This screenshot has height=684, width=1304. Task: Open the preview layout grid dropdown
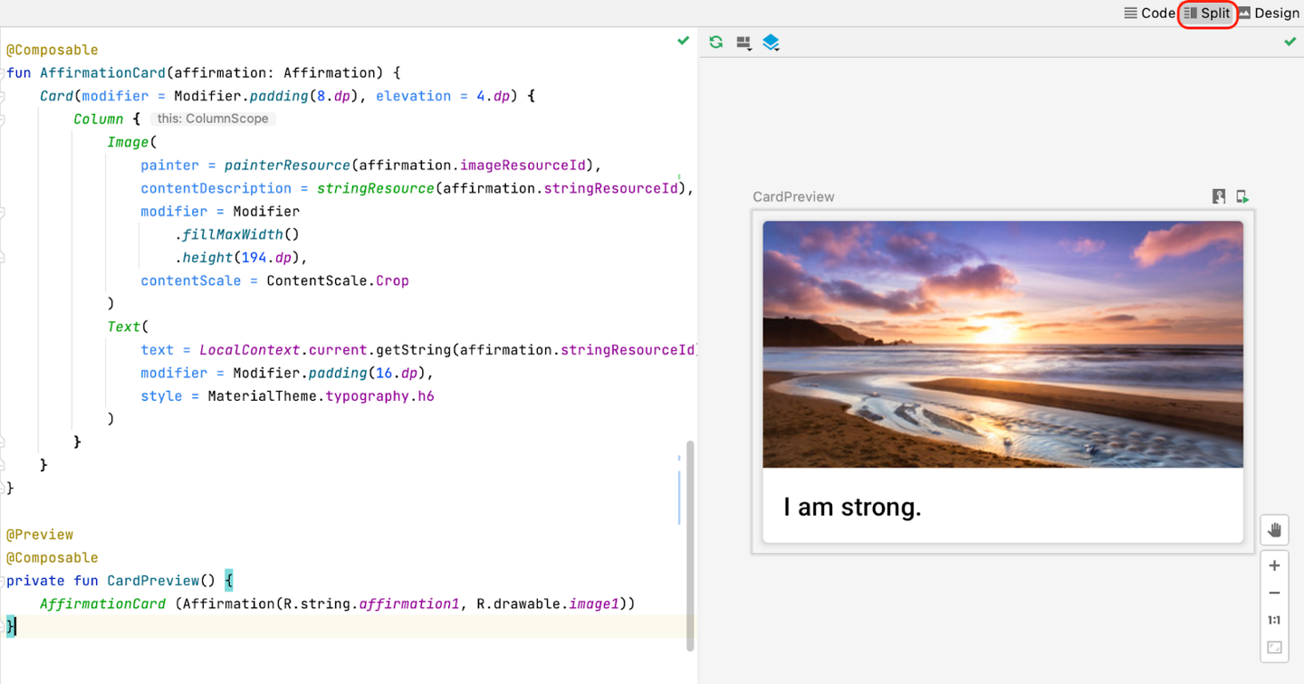point(744,43)
